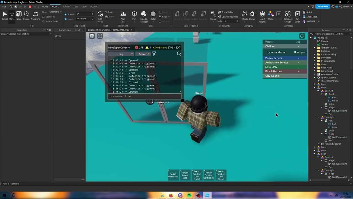353x199 pixels.
Task: Open Spotify from the taskbar
Action: [189, 195]
